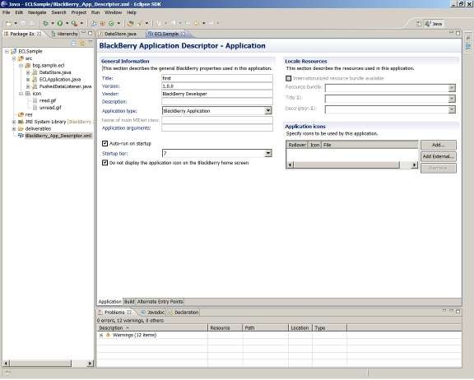Image resolution: width=474 pixels, height=380 pixels.
Task: Click the New Java Project toolbar icon
Action: 94,23
